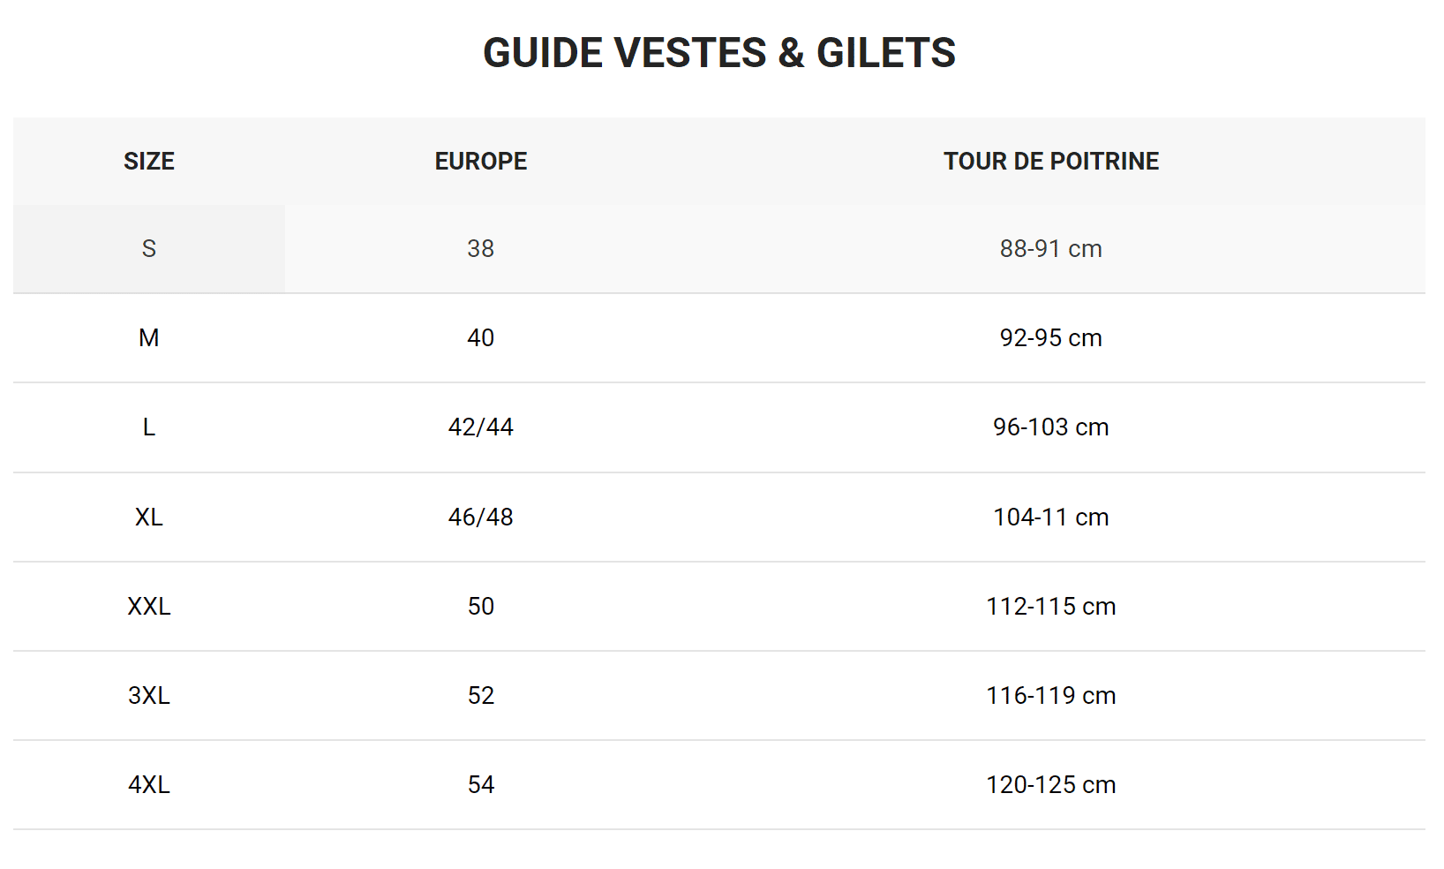Select the Europe size 38 cell
Viewport: 1444px width, 869px height.
tap(481, 249)
